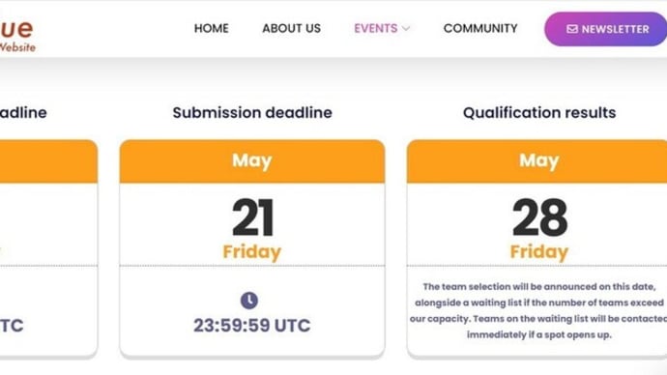The image size is (667, 375).
Task: Click the team selection description paragraph
Action: (538, 310)
